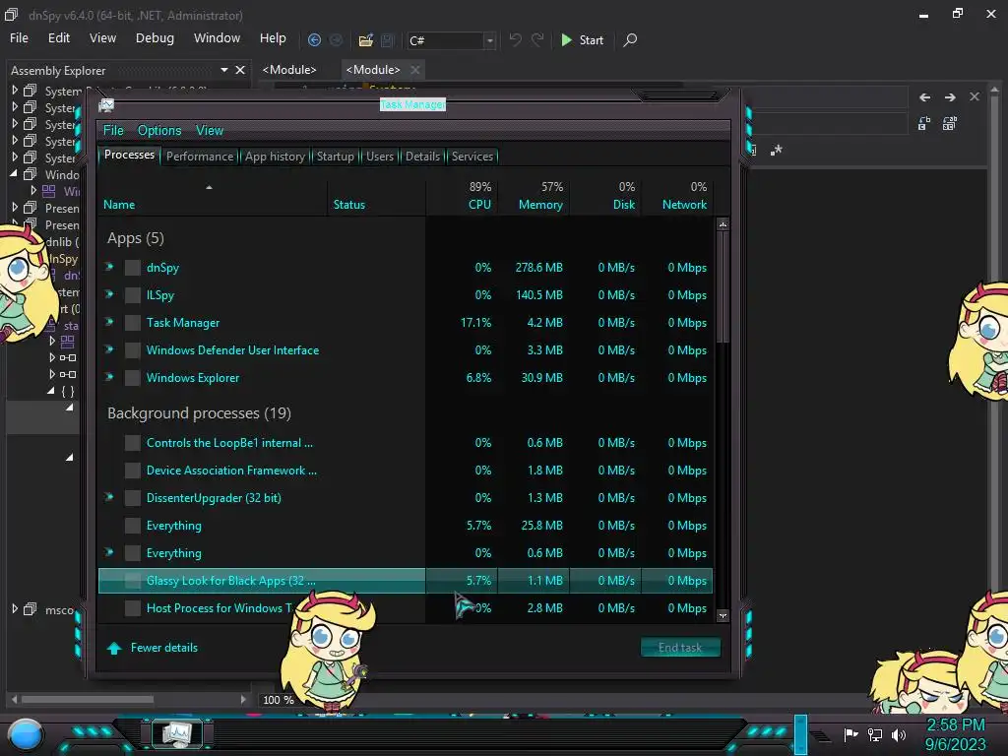This screenshot has width=1008, height=756.
Task: Open the C# language dropdown
Action: [x=490, y=40]
